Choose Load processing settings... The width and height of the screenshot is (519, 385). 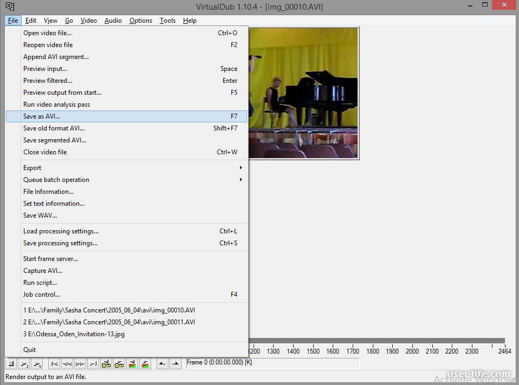pos(126,231)
